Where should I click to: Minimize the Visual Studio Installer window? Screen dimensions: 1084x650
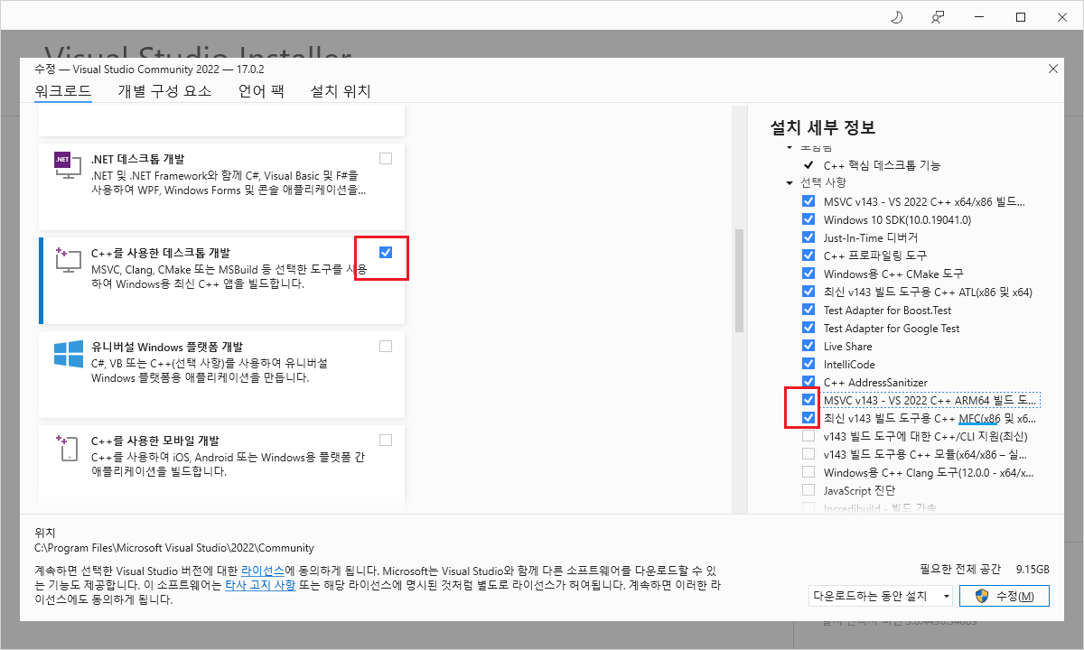coord(978,17)
